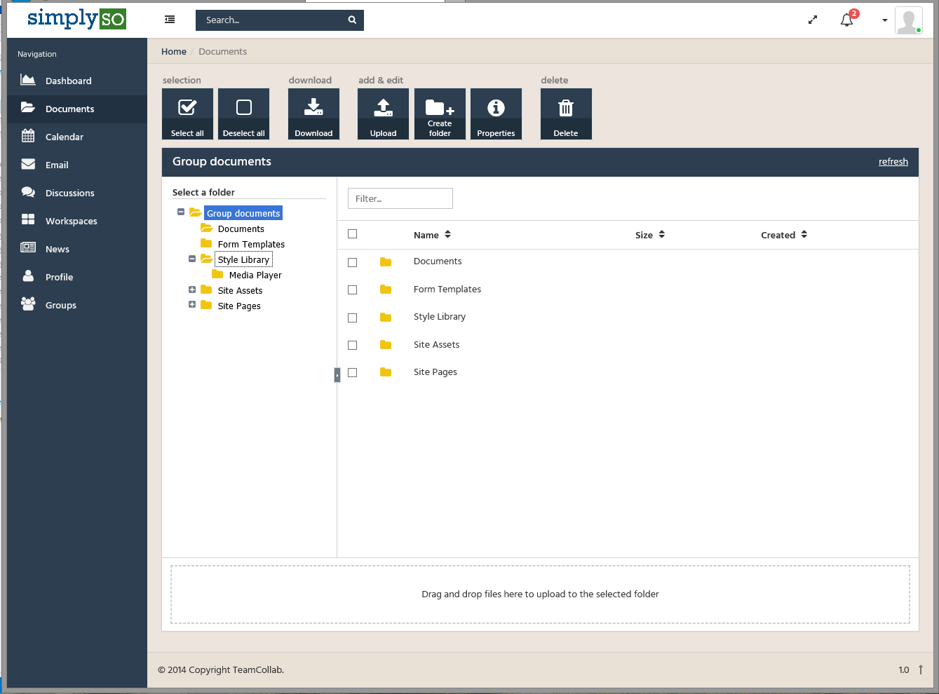The image size is (939, 694).
Task: Click the Style Library row folder icon
Action: 386,317
